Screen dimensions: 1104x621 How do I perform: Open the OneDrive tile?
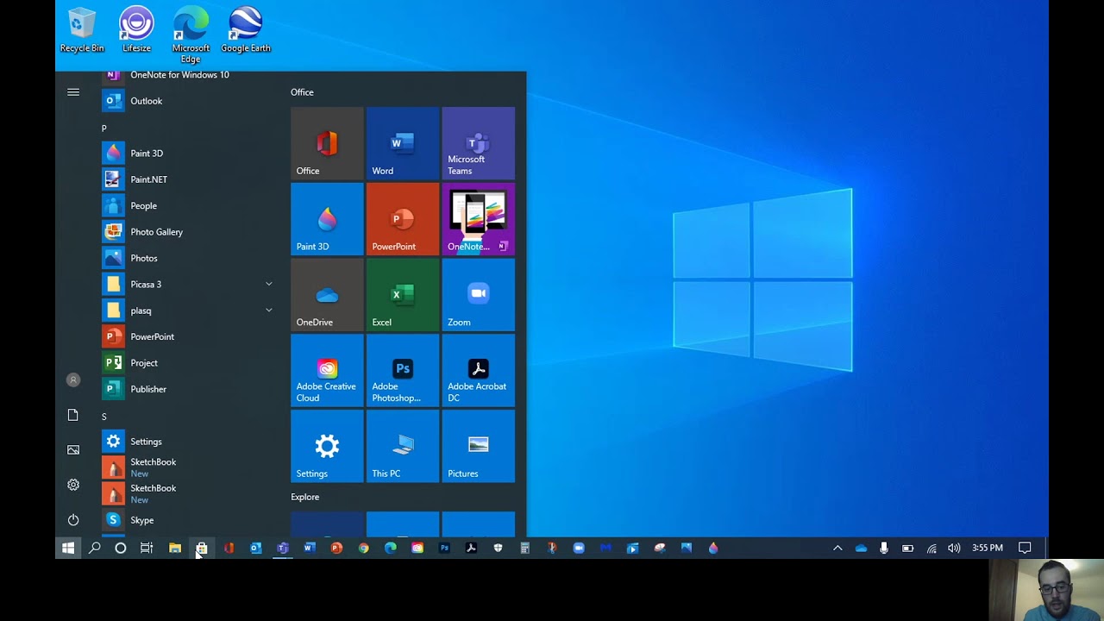(327, 295)
